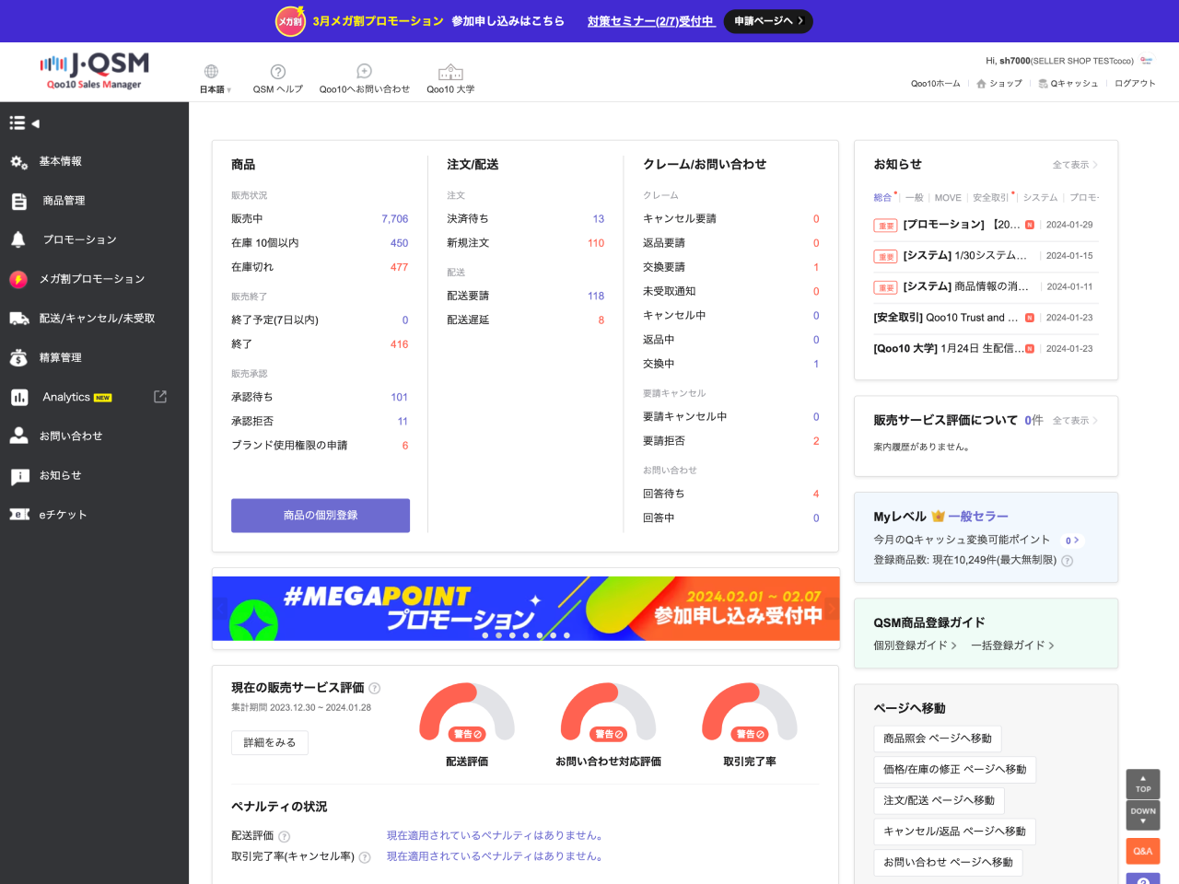1179x884 pixels.
Task: Open お問い合わせ person icon in sidebar
Action: click(18, 436)
